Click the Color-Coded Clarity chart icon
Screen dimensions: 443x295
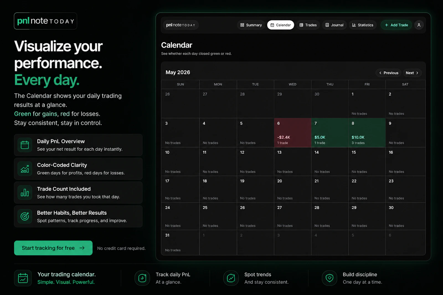pos(25,169)
